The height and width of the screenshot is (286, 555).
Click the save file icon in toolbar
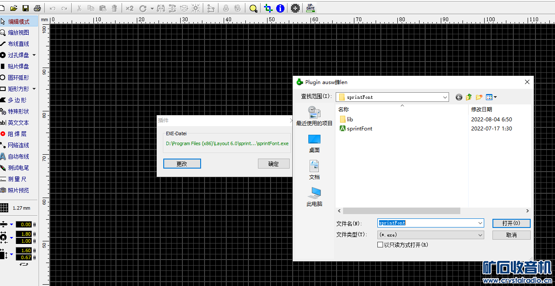[x=26, y=8]
